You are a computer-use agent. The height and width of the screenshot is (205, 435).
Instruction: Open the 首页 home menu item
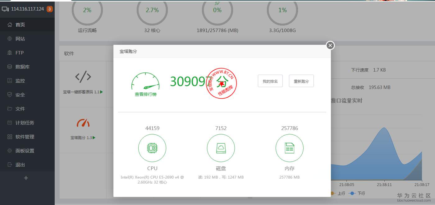pyautogui.click(x=27, y=25)
